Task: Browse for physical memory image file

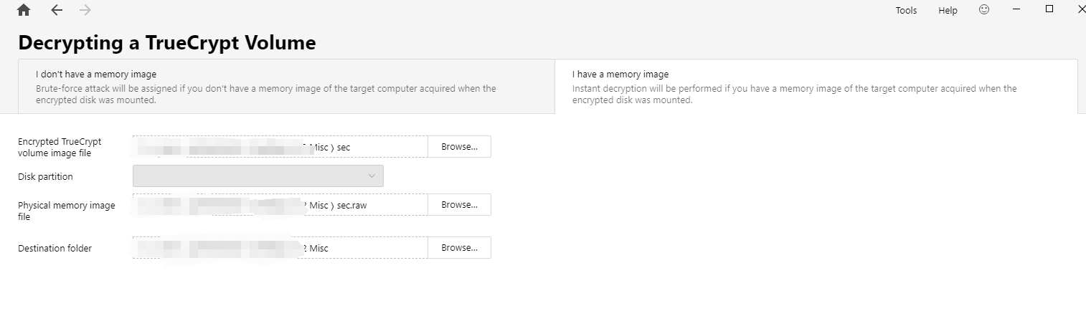Action: tap(459, 205)
